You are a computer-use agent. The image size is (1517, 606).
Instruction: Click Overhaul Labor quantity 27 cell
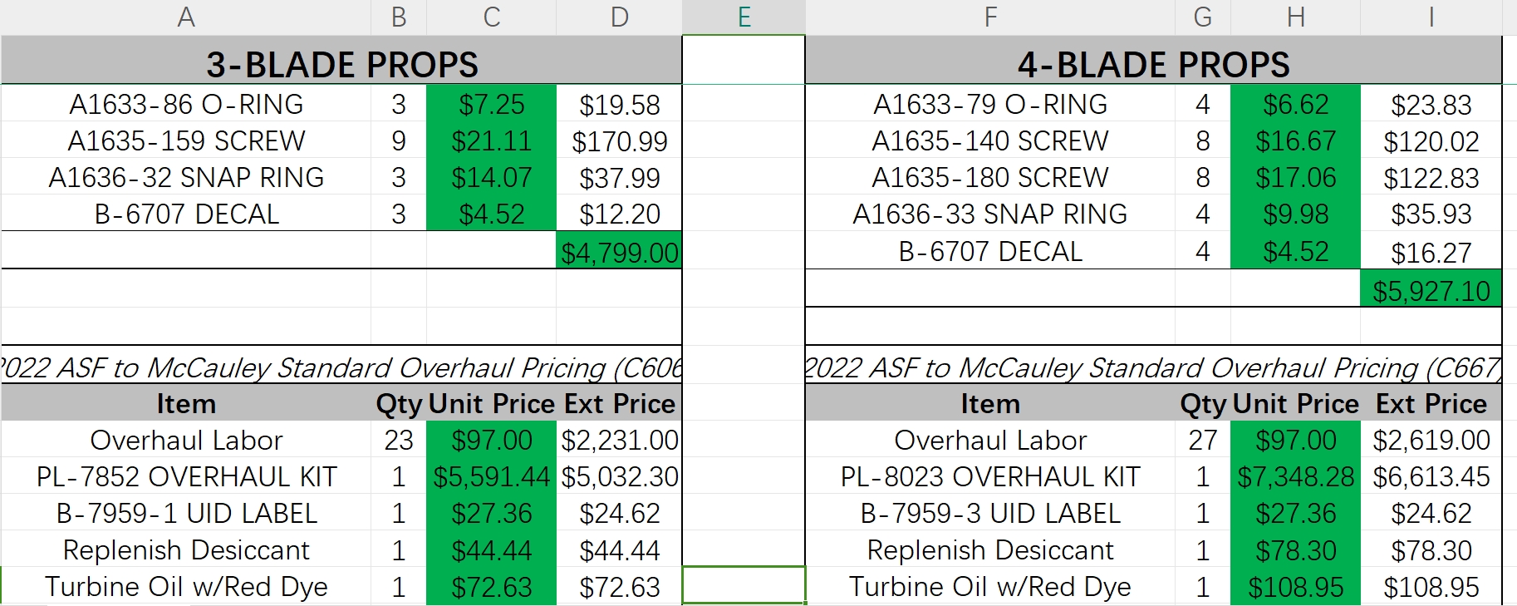click(1202, 440)
